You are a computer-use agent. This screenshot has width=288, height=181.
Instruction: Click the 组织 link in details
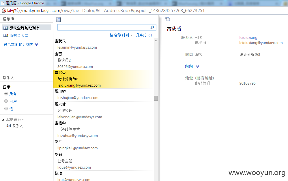click(189, 66)
